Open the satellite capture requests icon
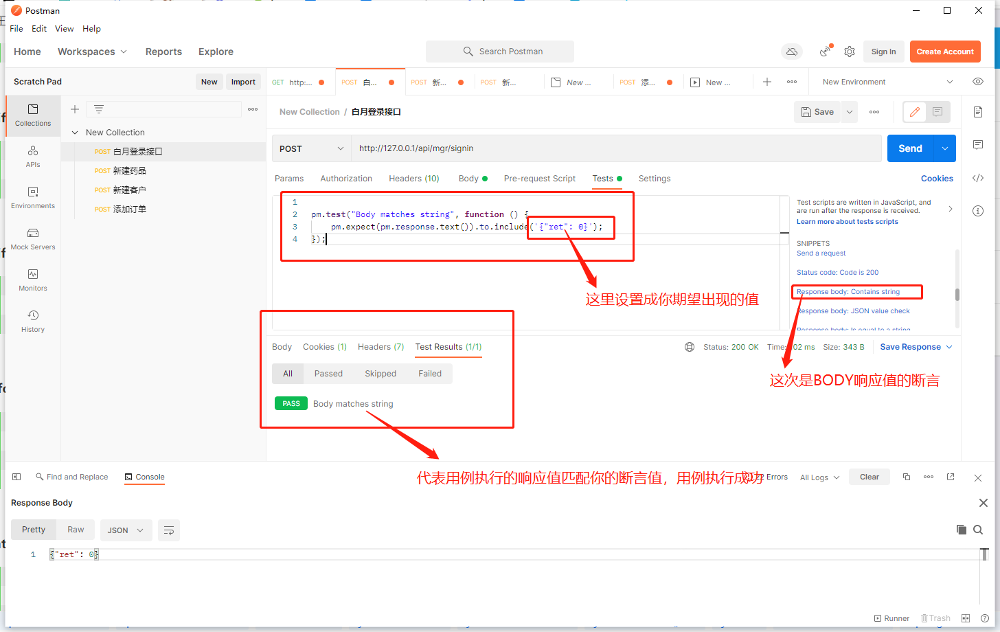 [x=826, y=52]
